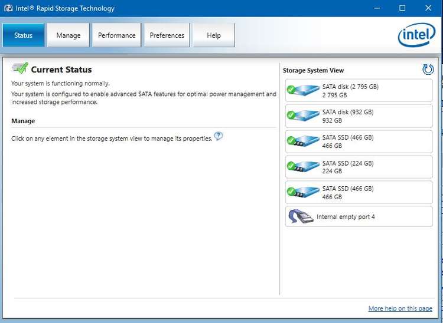Close the Intel Rapid Storage Technology window

tap(428, 8)
